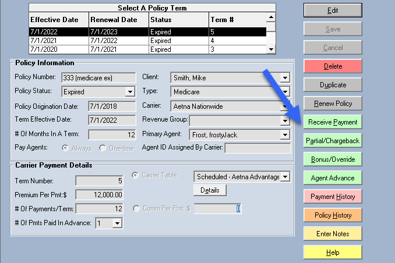Open Agent Advance
Viewport: 395px width, 263px height.
tap(333, 178)
